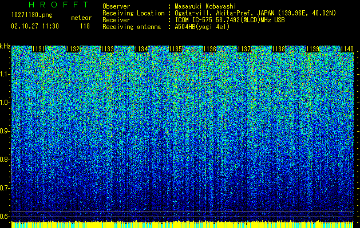Click the 0.8 kHz axis tick label
This screenshot has width=360, height=228.
point(5,160)
